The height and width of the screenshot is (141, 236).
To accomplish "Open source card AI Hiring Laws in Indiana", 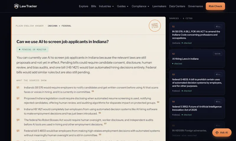I will pos(197,58).
